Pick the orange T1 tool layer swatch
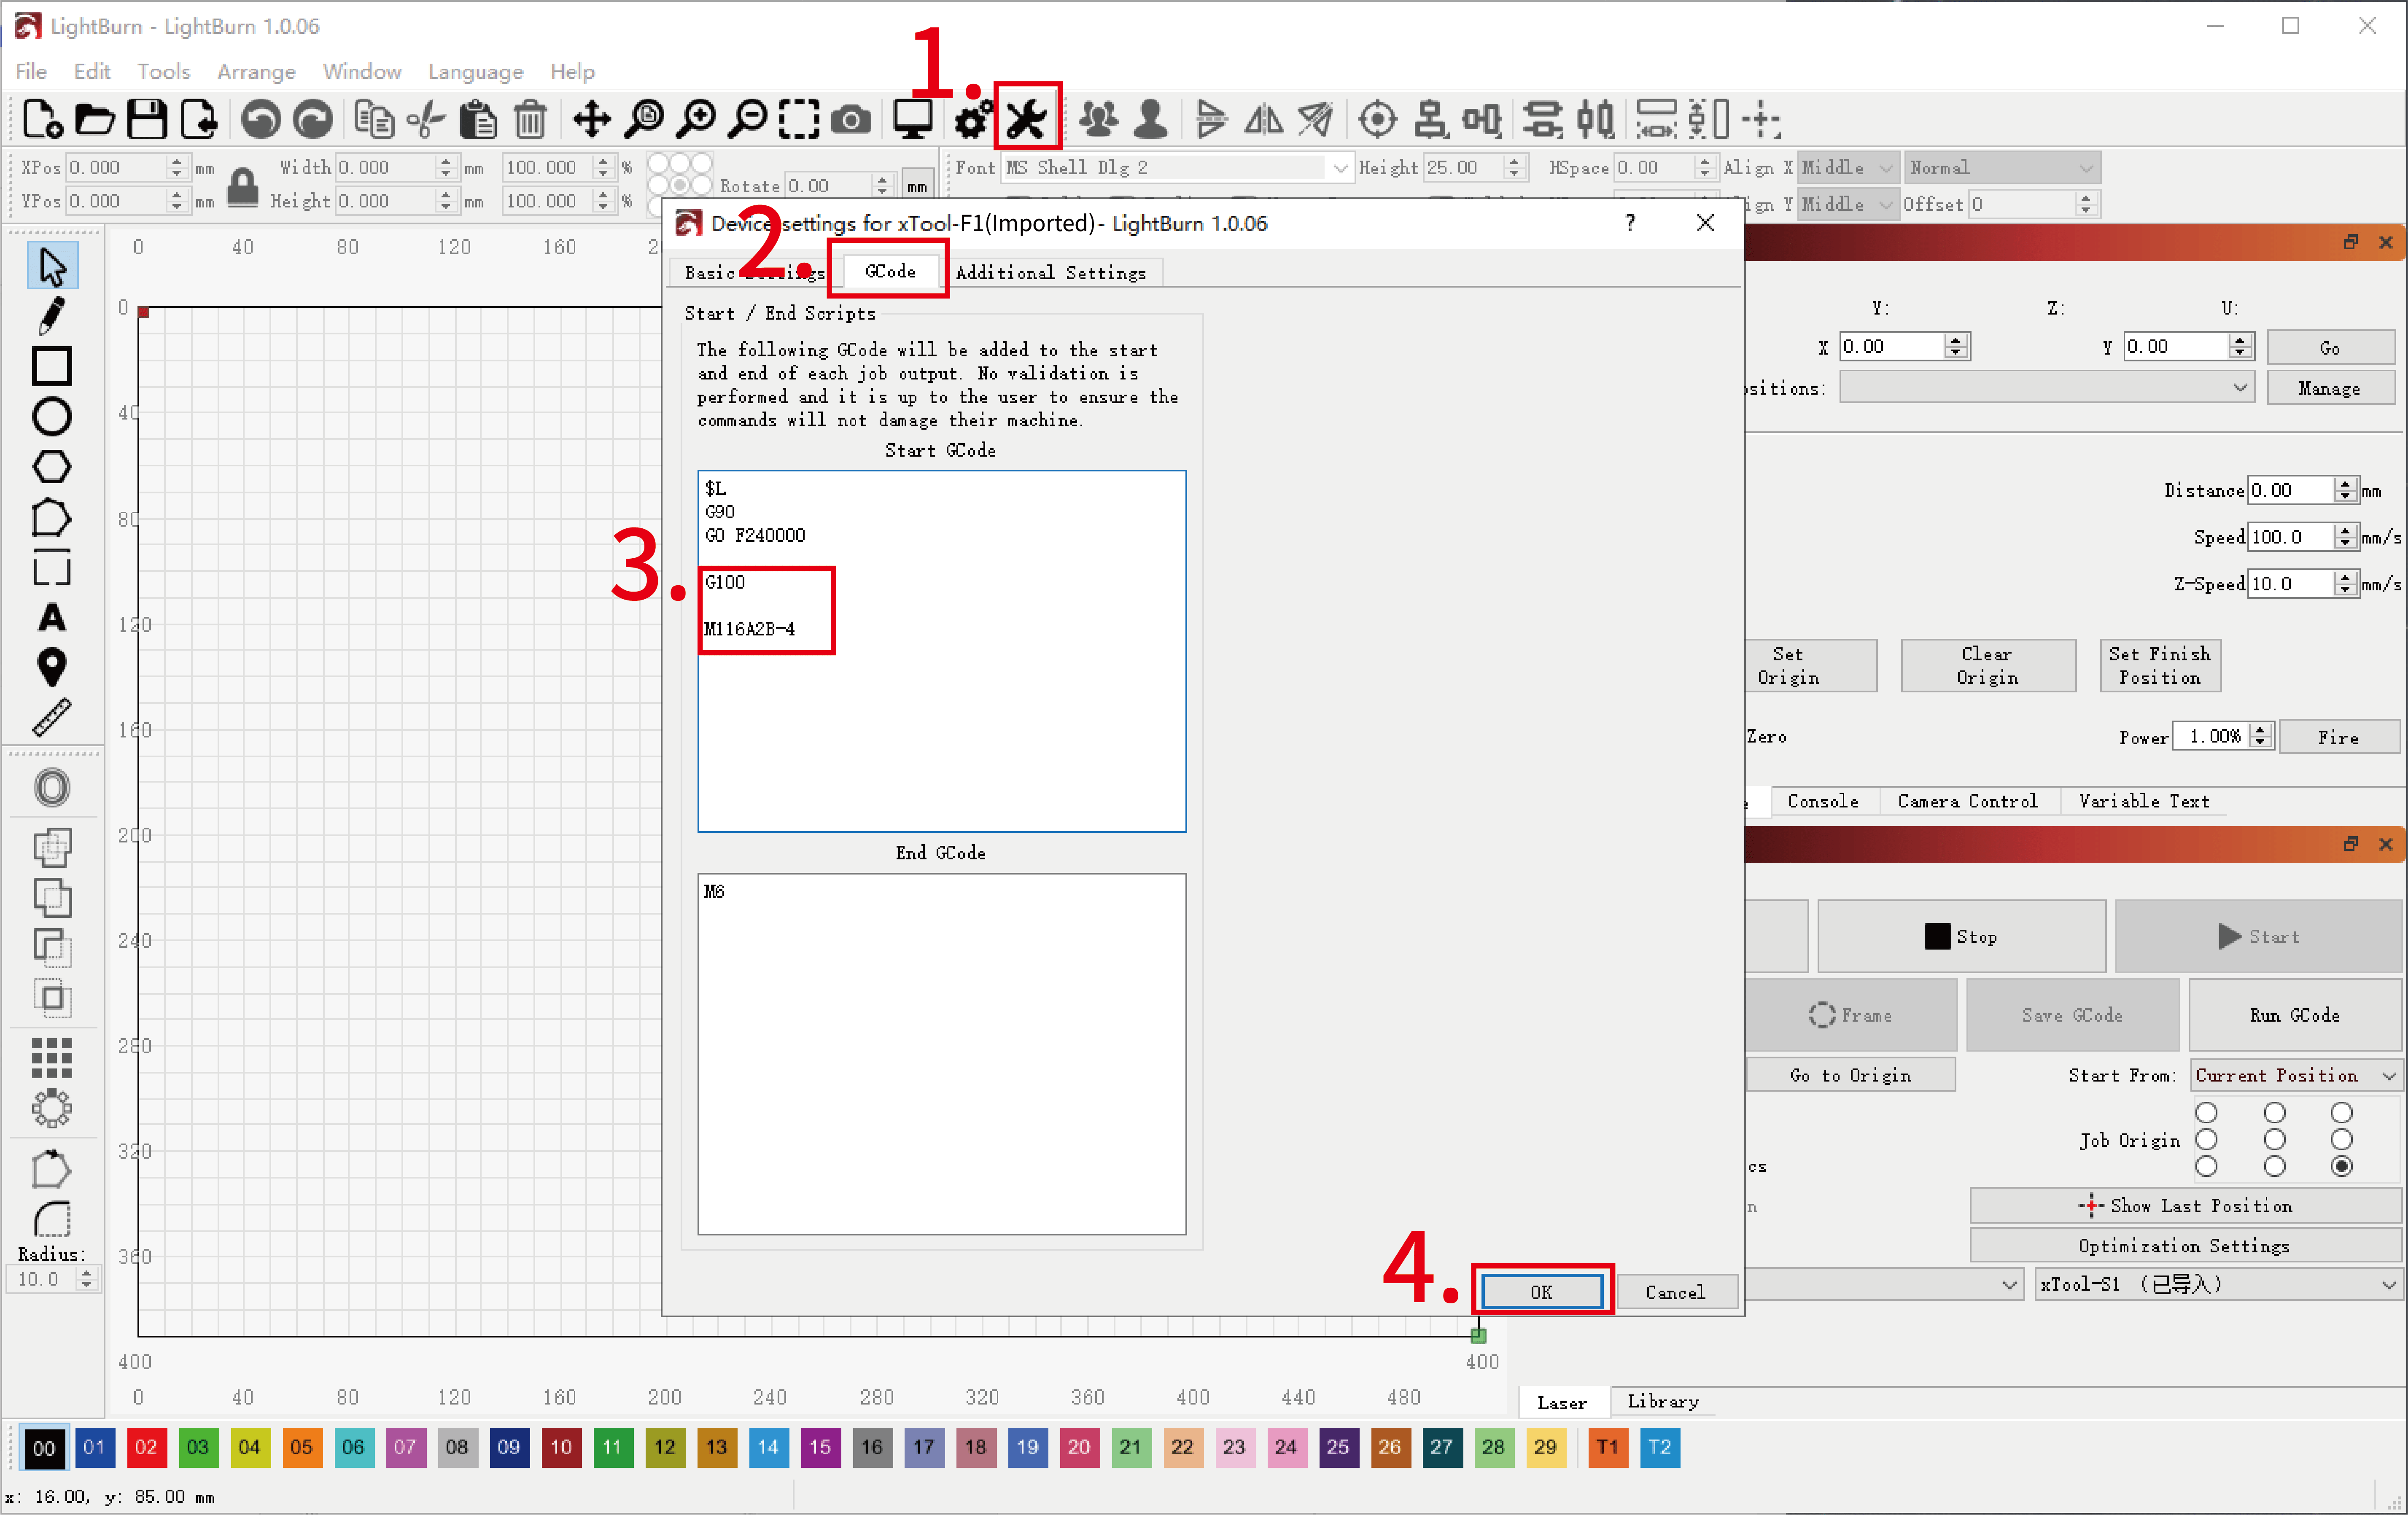Screen dimensions: 2408x1515 tap(1607, 1447)
